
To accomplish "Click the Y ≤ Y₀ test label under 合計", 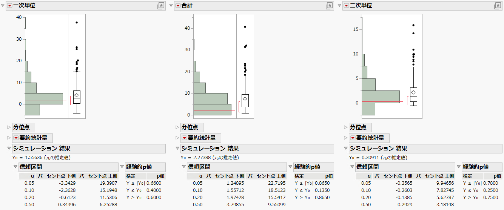I will pyautogui.click(x=302, y=190).
